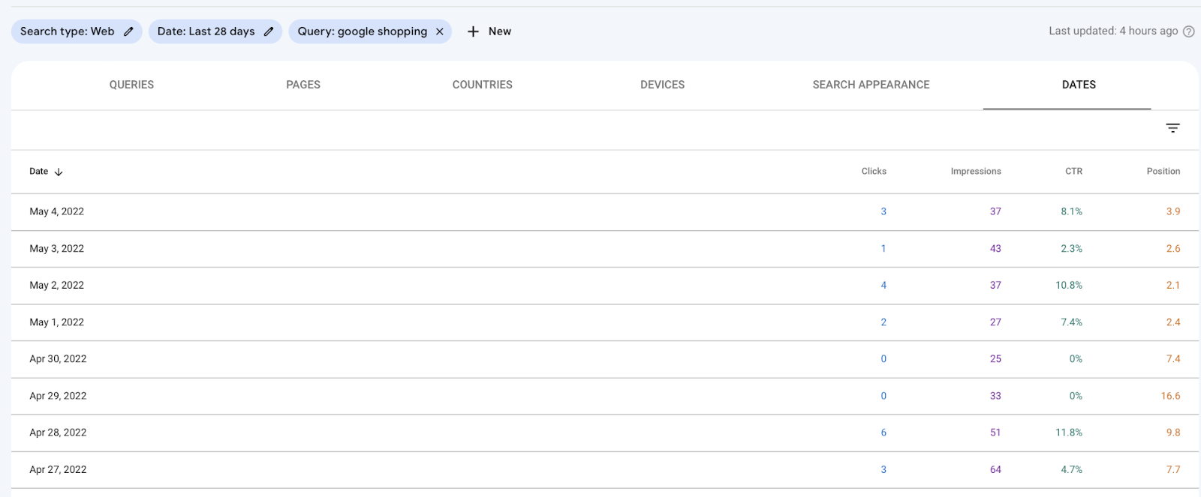The height and width of the screenshot is (497, 1201).
Task: Sort by the Position column header
Action: 1163,172
